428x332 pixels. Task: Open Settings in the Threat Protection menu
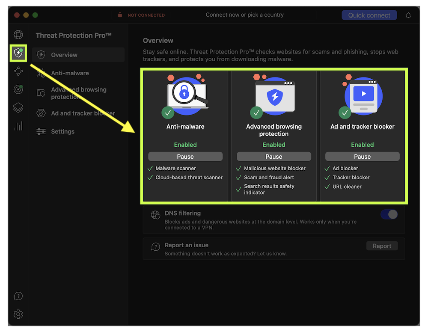78,131
